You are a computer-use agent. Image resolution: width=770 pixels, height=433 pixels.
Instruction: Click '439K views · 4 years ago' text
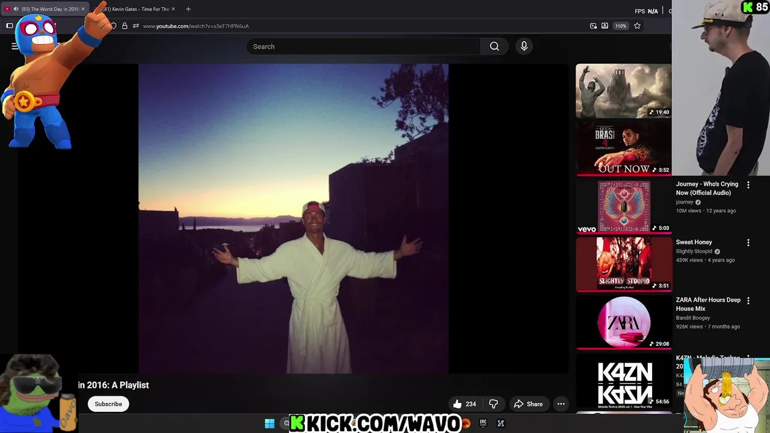(705, 260)
